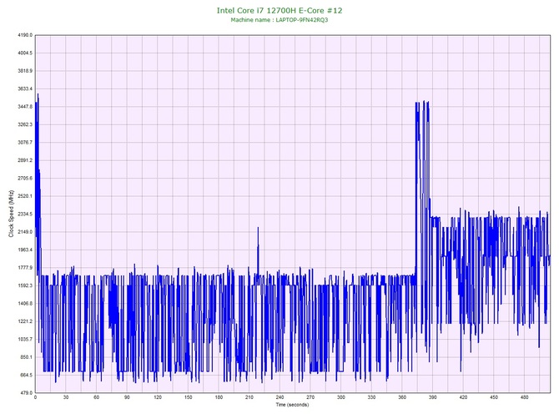Click the 210 seconds x-axis tick label

(x=249, y=397)
